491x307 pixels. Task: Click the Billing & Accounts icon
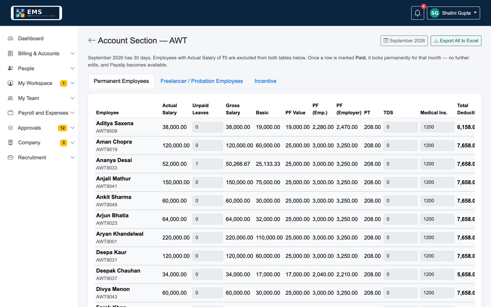pyautogui.click(x=10, y=53)
